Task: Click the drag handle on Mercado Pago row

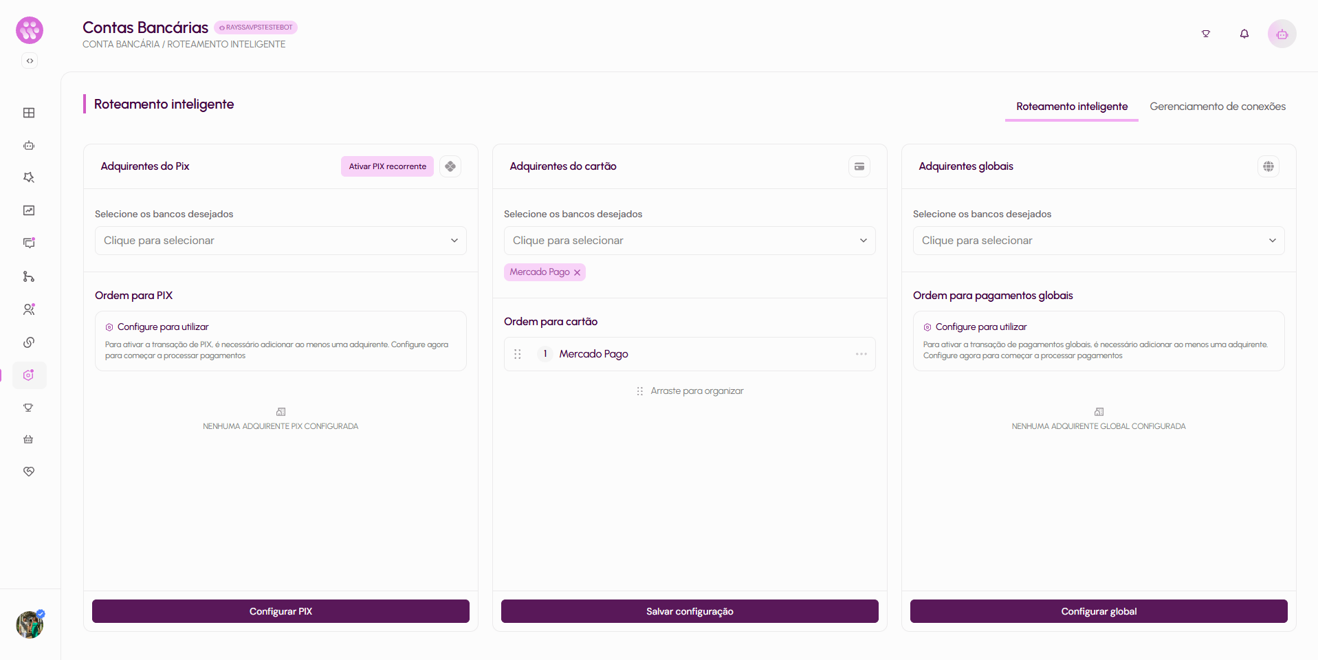Action: 518,354
